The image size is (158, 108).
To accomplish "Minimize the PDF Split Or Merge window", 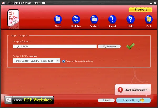I will click(151, 3).
